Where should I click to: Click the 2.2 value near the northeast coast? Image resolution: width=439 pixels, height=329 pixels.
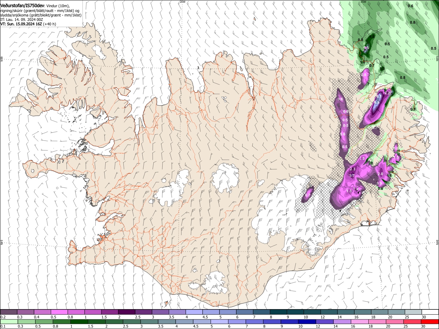pyautogui.click(x=388, y=93)
